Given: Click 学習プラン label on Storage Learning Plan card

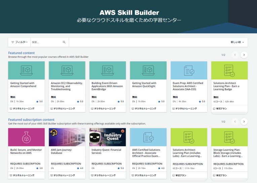Looking at the screenshot, I should click(221, 175).
